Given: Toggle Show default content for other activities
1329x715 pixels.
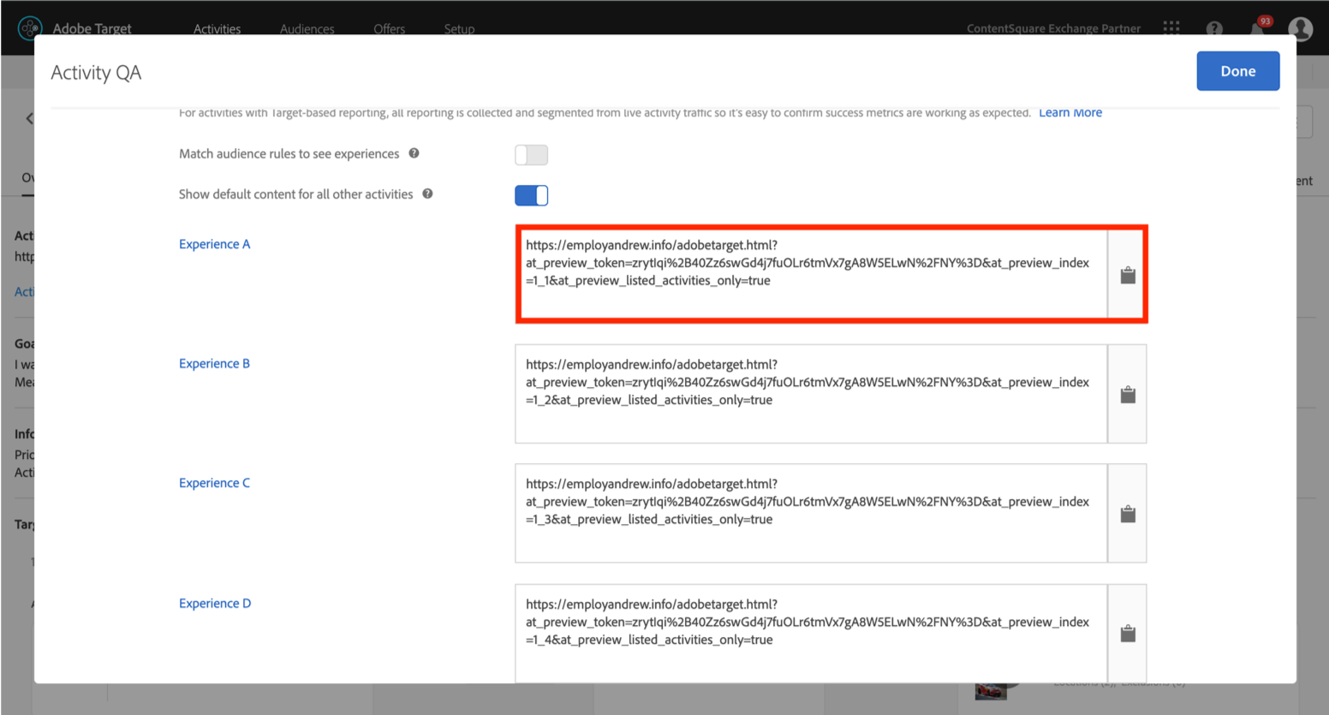Looking at the screenshot, I should (531, 195).
